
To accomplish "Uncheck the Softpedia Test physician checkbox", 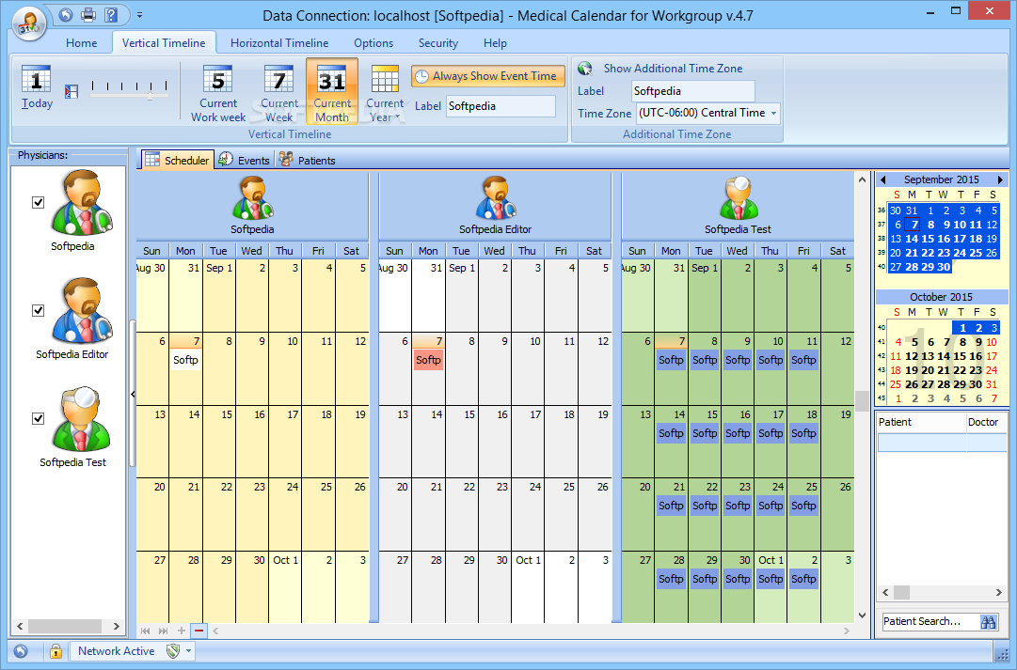I will click(x=39, y=418).
